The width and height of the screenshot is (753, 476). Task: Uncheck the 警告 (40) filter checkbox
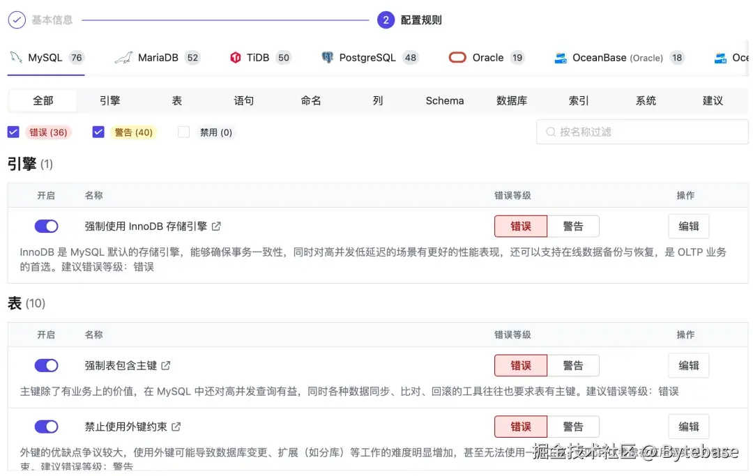98,132
